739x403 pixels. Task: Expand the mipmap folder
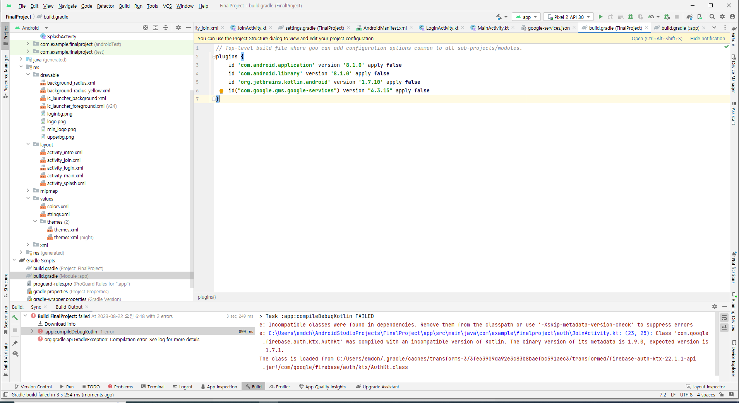click(x=28, y=190)
